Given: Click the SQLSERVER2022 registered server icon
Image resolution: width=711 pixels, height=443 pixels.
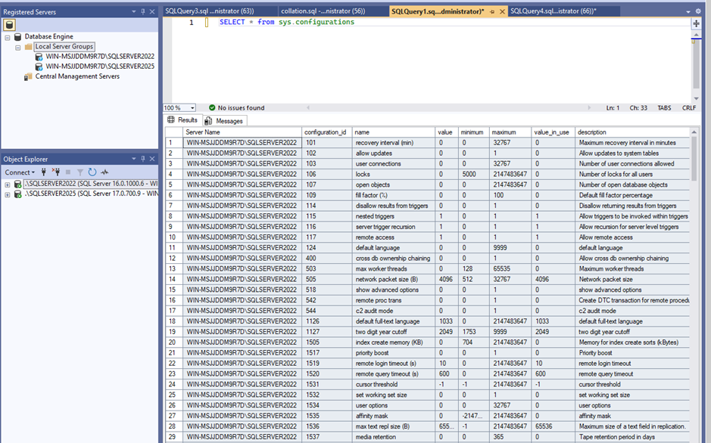Looking at the screenshot, I should pyautogui.click(x=39, y=57).
